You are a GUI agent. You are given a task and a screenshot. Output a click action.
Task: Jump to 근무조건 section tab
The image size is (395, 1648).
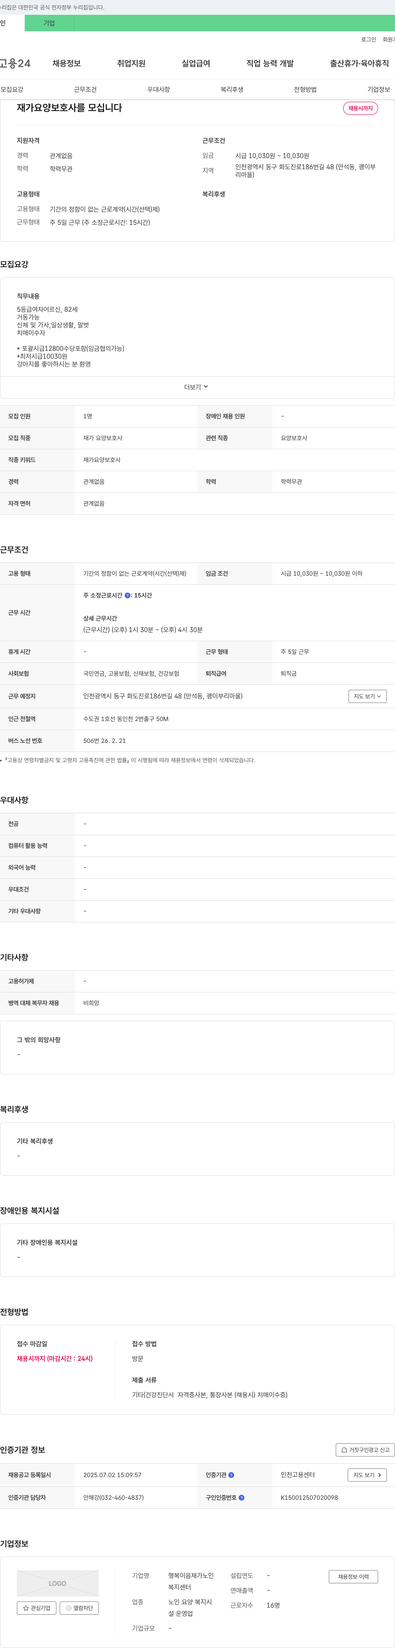click(85, 90)
